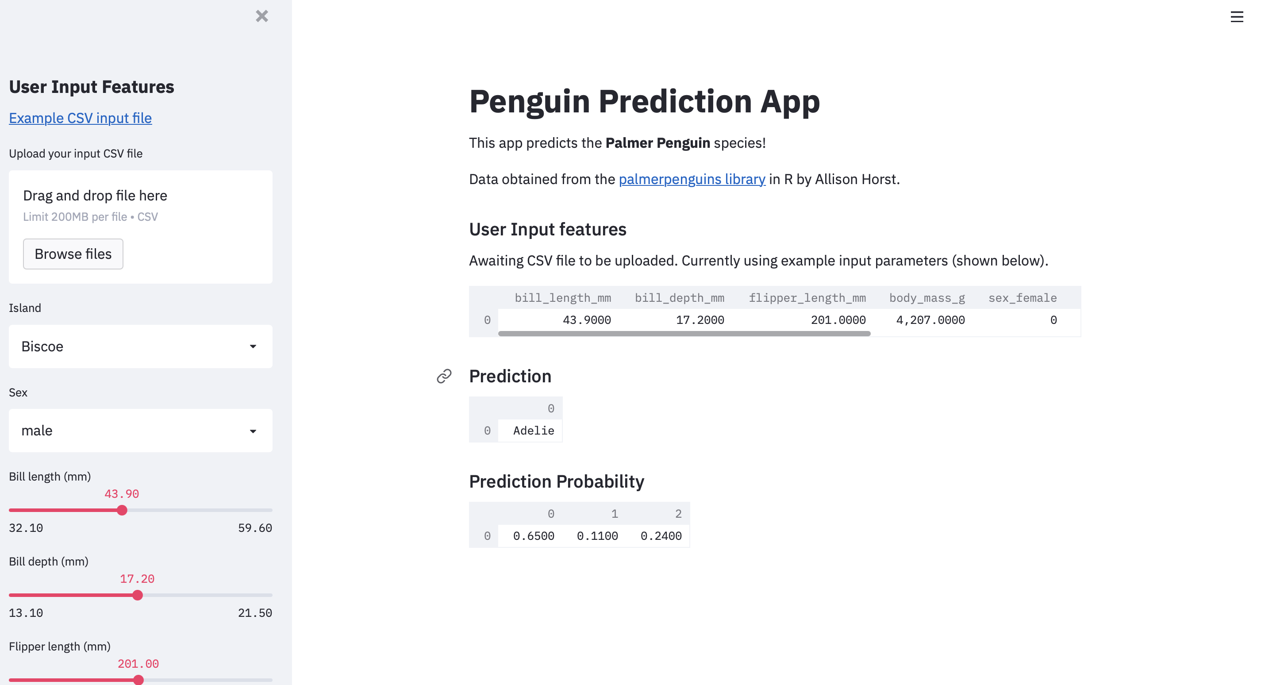Select the flipper_length_mm column header

pyautogui.click(x=807, y=298)
